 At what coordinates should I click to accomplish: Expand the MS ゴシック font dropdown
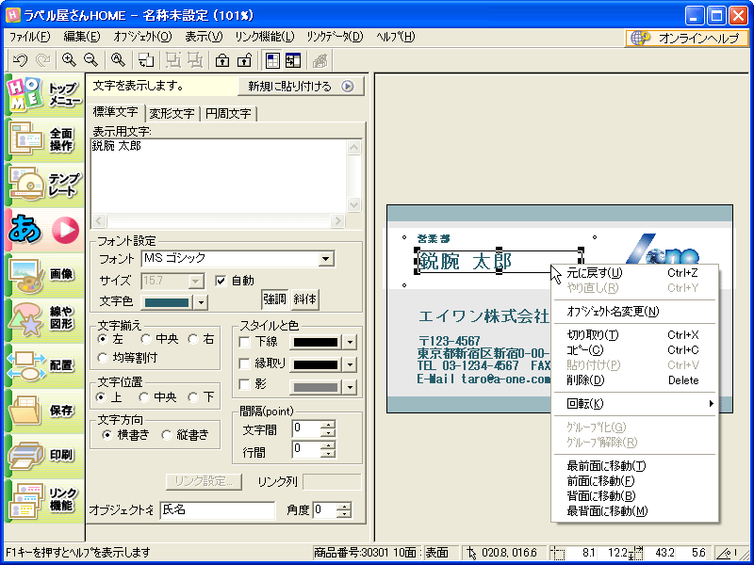pyautogui.click(x=325, y=259)
